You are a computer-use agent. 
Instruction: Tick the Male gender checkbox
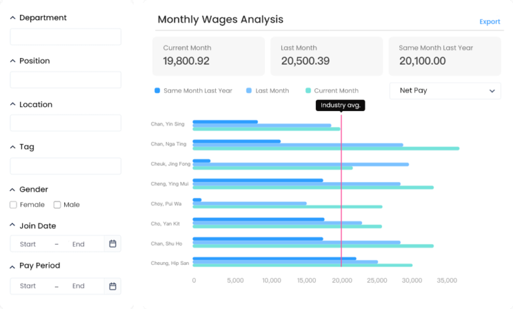click(57, 205)
